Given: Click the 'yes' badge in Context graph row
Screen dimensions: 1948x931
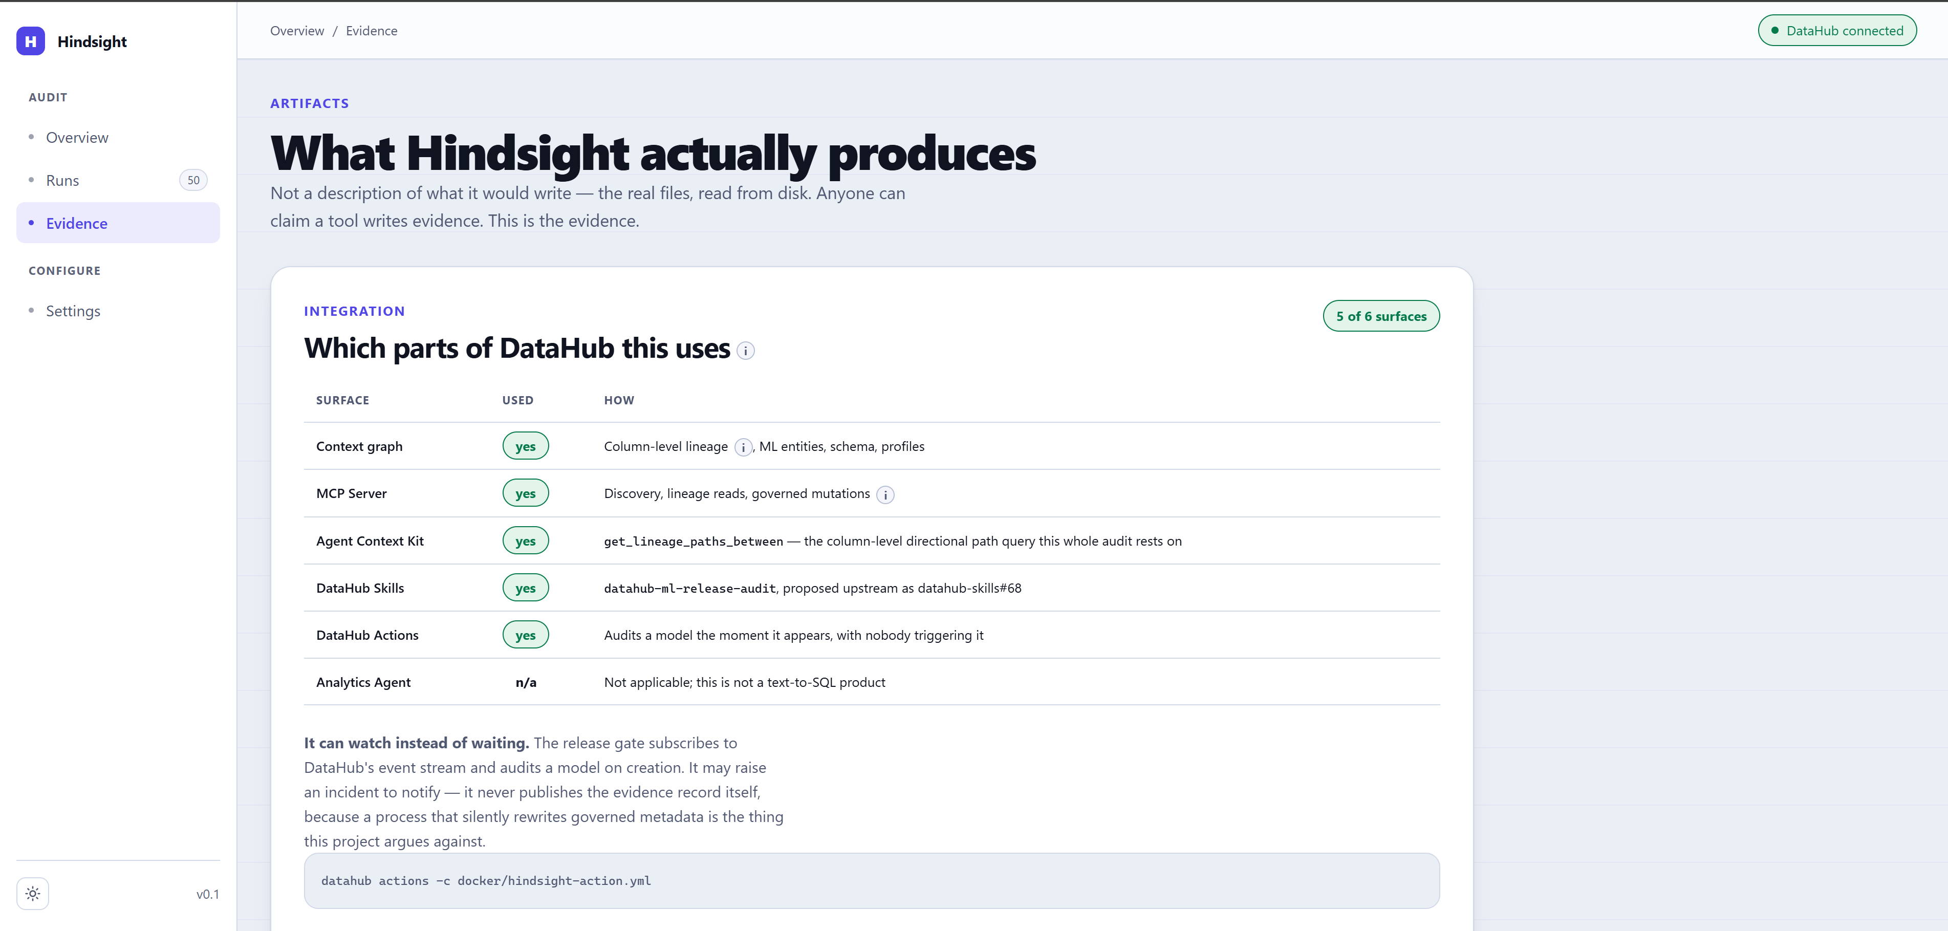Looking at the screenshot, I should click(526, 446).
